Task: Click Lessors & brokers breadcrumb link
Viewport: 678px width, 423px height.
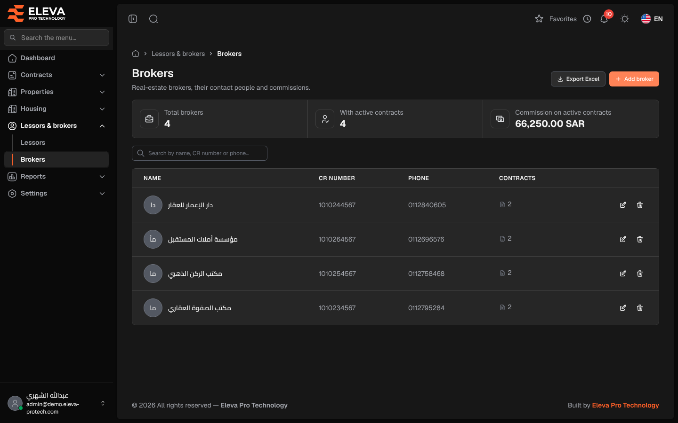Action: [178, 54]
